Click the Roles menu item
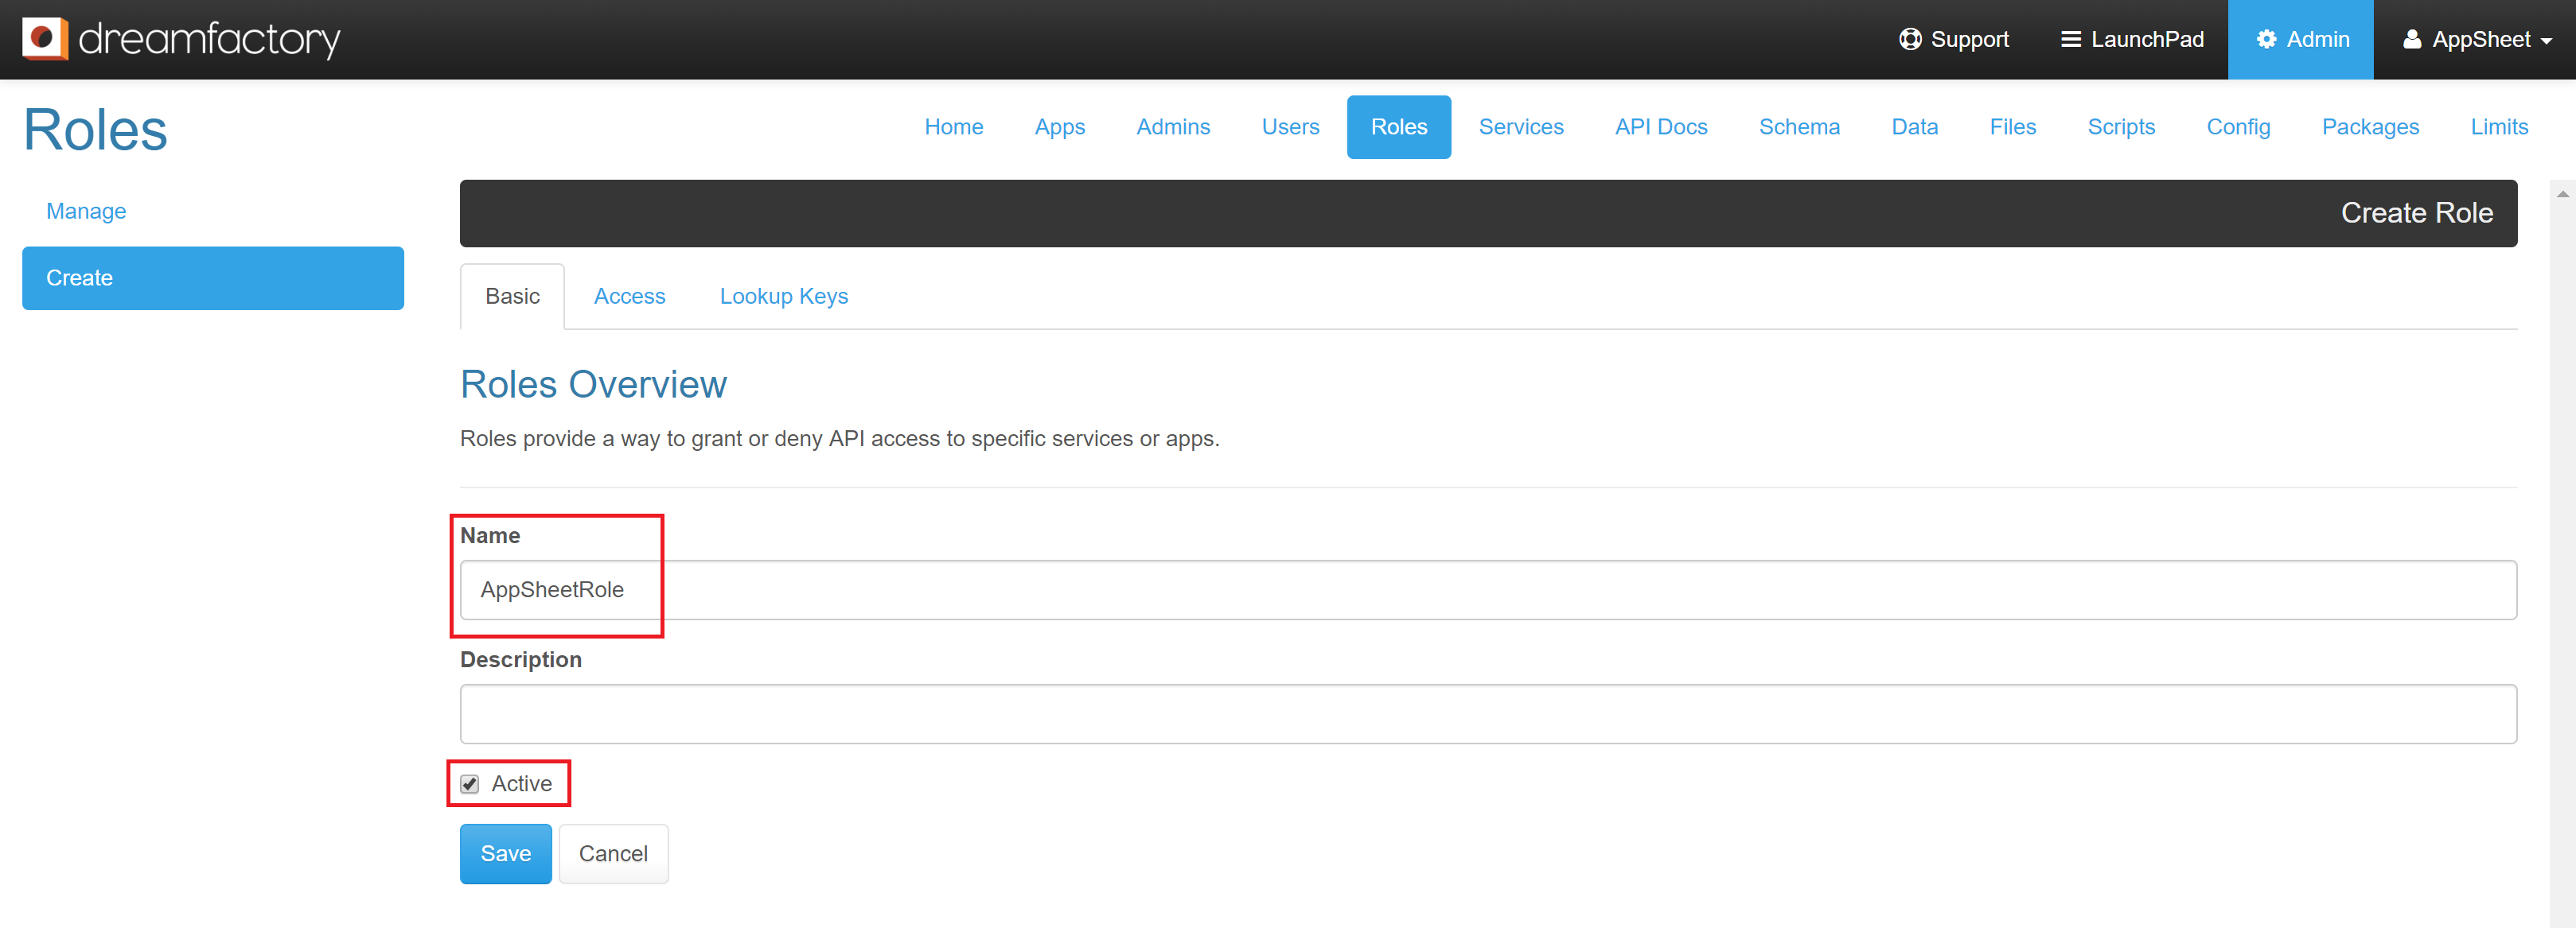The image size is (2576, 928). coord(1398,126)
